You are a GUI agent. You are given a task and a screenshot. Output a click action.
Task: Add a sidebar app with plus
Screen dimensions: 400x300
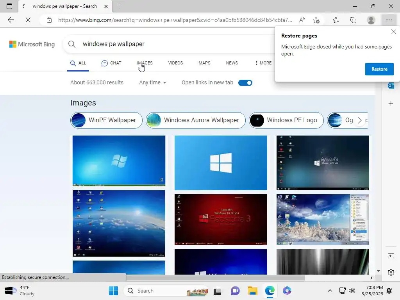(391, 103)
